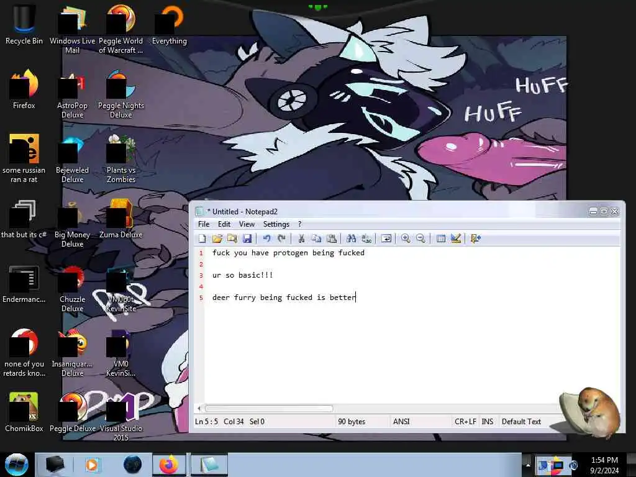The image size is (636, 477).
Task: Minimize the Notepad2 window
Action: click(593, 211)
